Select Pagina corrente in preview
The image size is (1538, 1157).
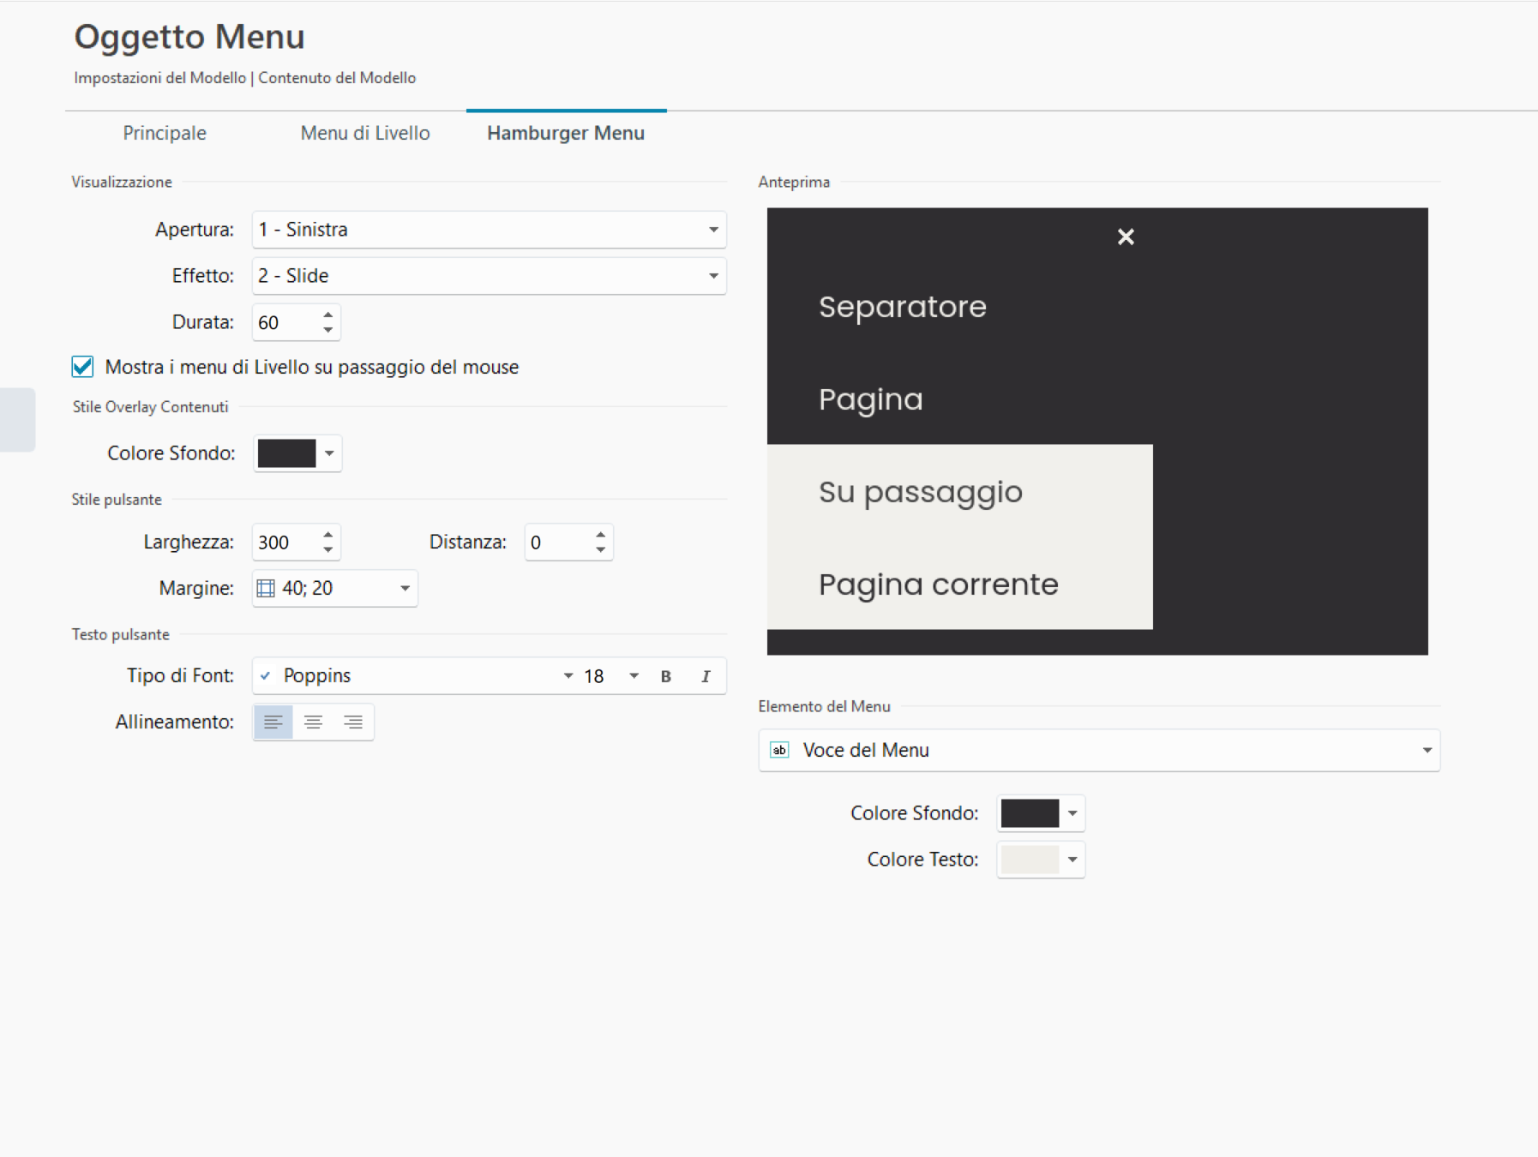(x=938, y=584)
